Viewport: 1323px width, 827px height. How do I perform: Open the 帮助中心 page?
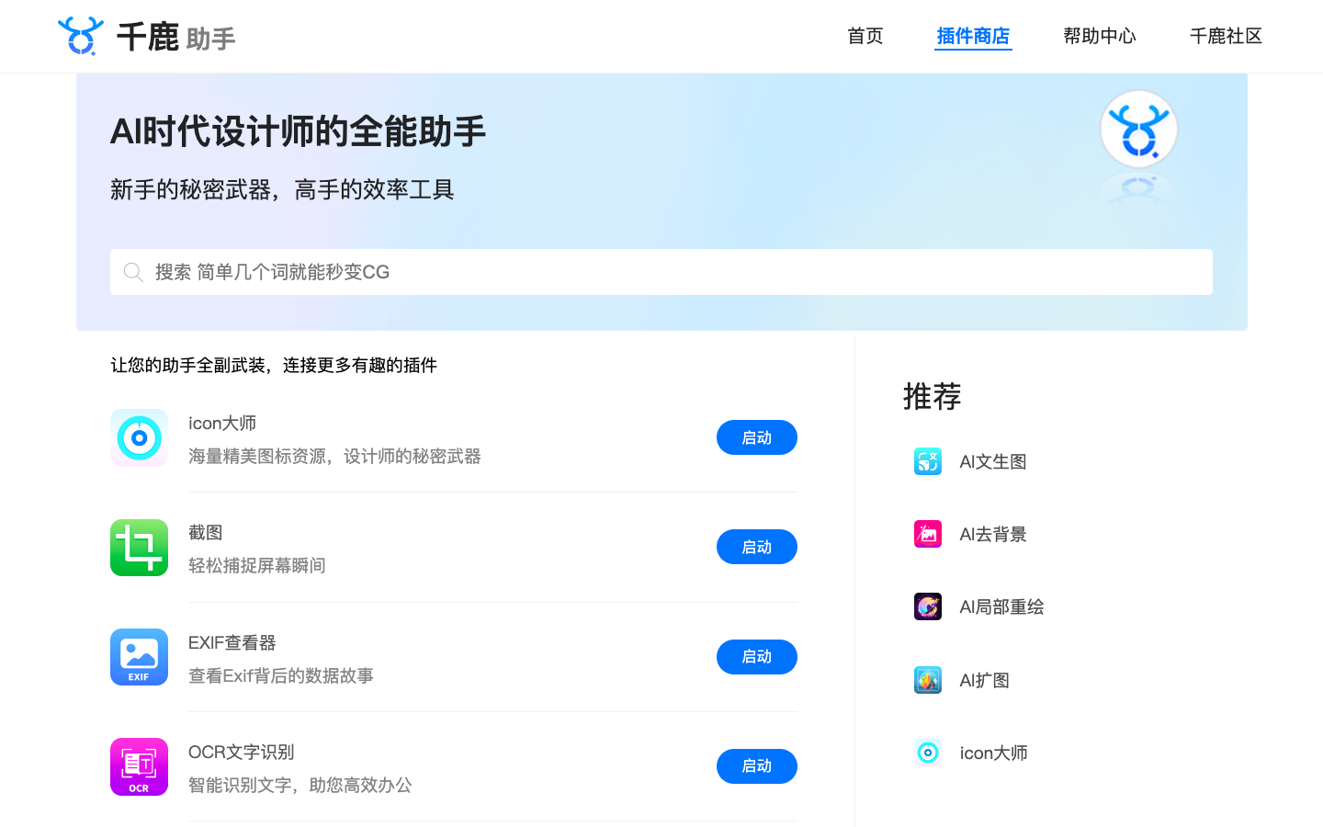pos(1099,36)
